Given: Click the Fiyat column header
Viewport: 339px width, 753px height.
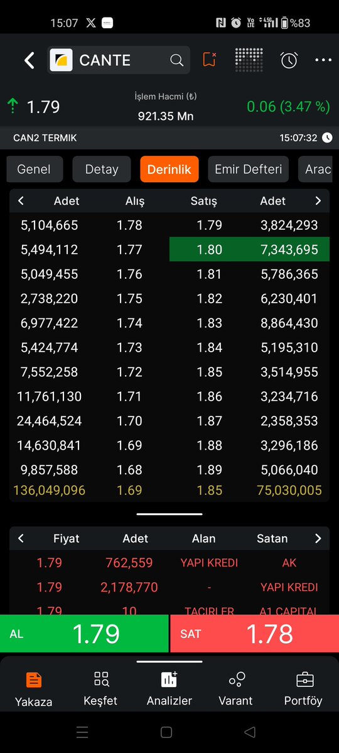Looking at the screenshot, I should (x=67, y=538).
